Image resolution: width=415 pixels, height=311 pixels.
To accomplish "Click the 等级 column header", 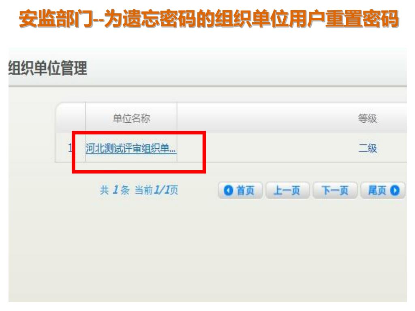I will 367,118.
